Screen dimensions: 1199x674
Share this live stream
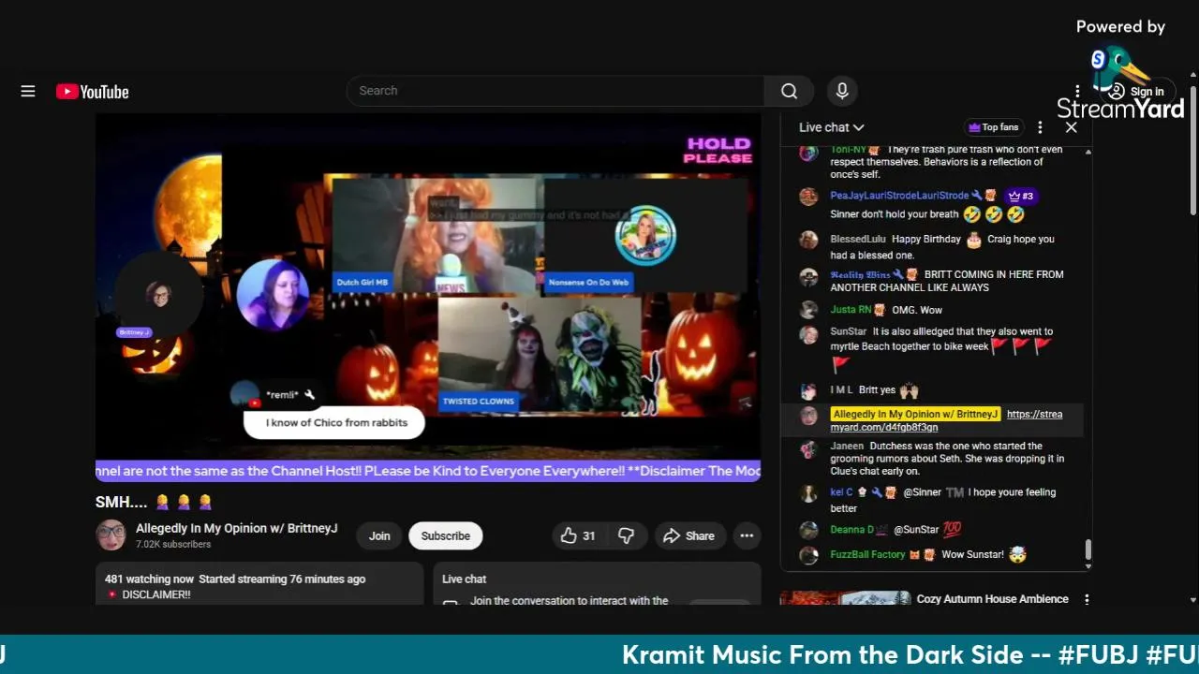click(688, 535)
